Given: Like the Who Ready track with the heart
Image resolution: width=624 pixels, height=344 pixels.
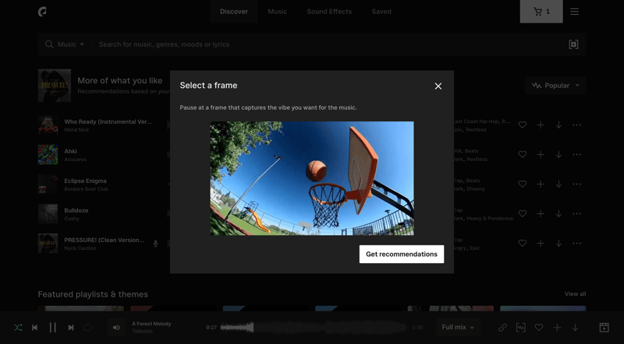Looking at the screenshot, I should click(x=523, y=125).
